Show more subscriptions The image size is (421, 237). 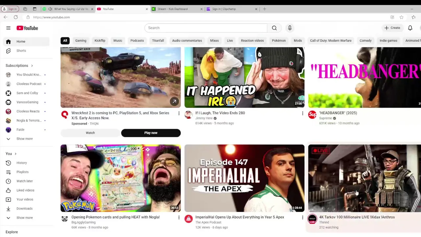(26, 139)
